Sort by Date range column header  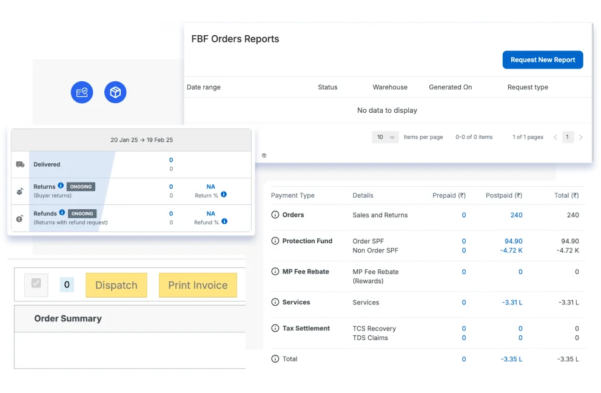tap(204, 87)
